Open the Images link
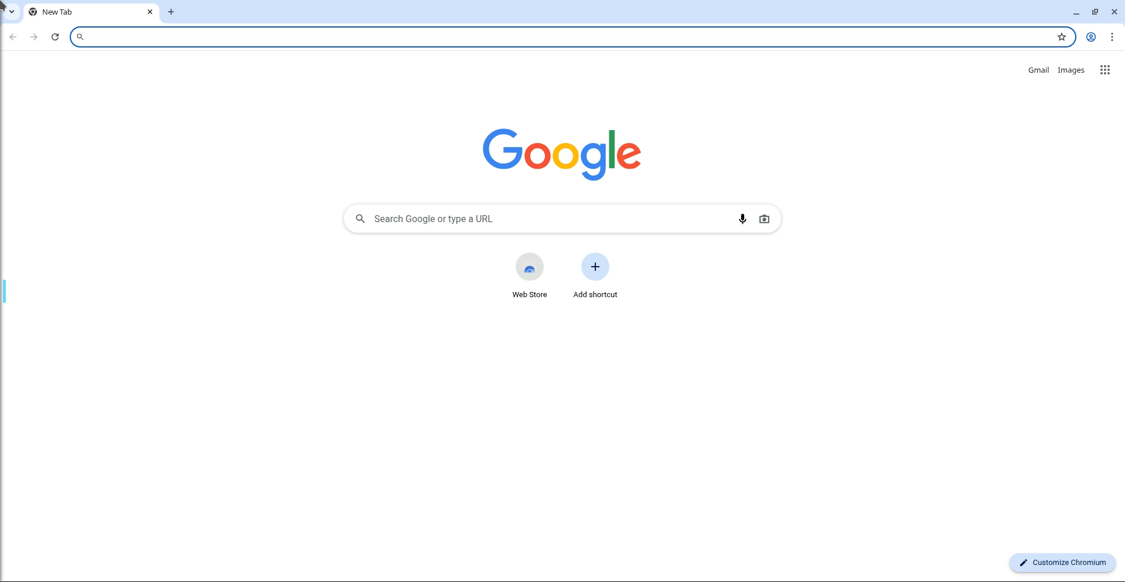This screenshot has width=1125, height=582. 1071,70
